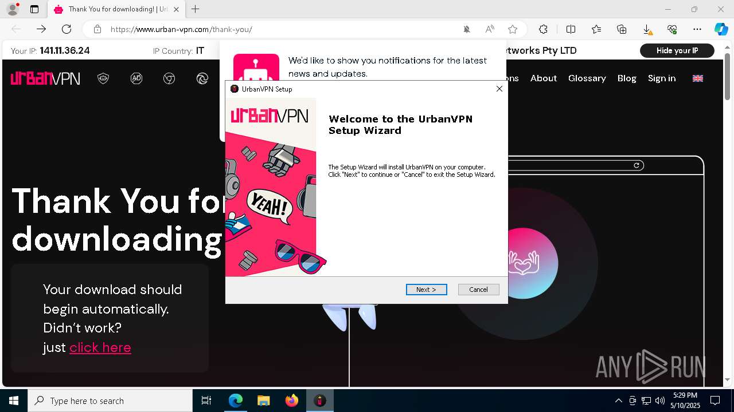Click the UrbanVPN logo in header

[x=45, y=78]
